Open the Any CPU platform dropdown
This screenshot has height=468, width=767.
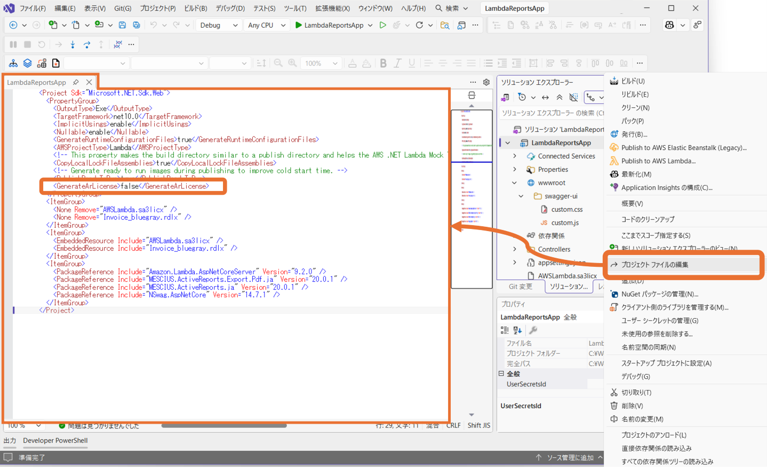point(267,25)
